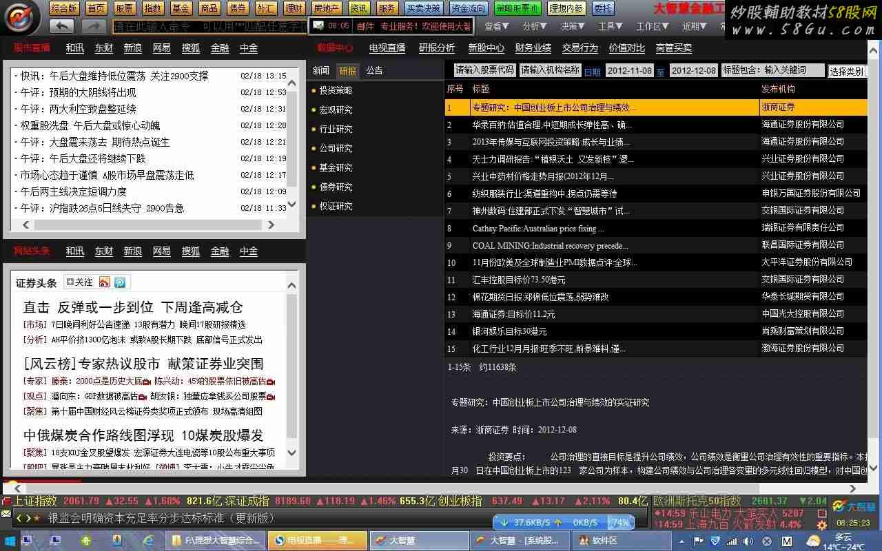Click the input method M tray icon
This screenshot has width=882, height=551.
tap(787, 541)
